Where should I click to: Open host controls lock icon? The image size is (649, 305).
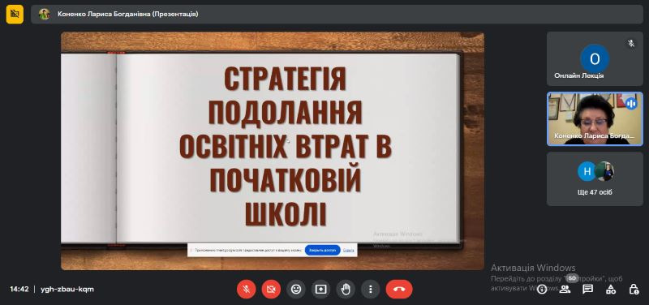click(x=634, y=290)
